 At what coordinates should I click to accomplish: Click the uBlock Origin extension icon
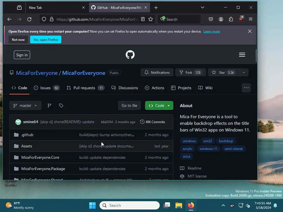(241, 19)
